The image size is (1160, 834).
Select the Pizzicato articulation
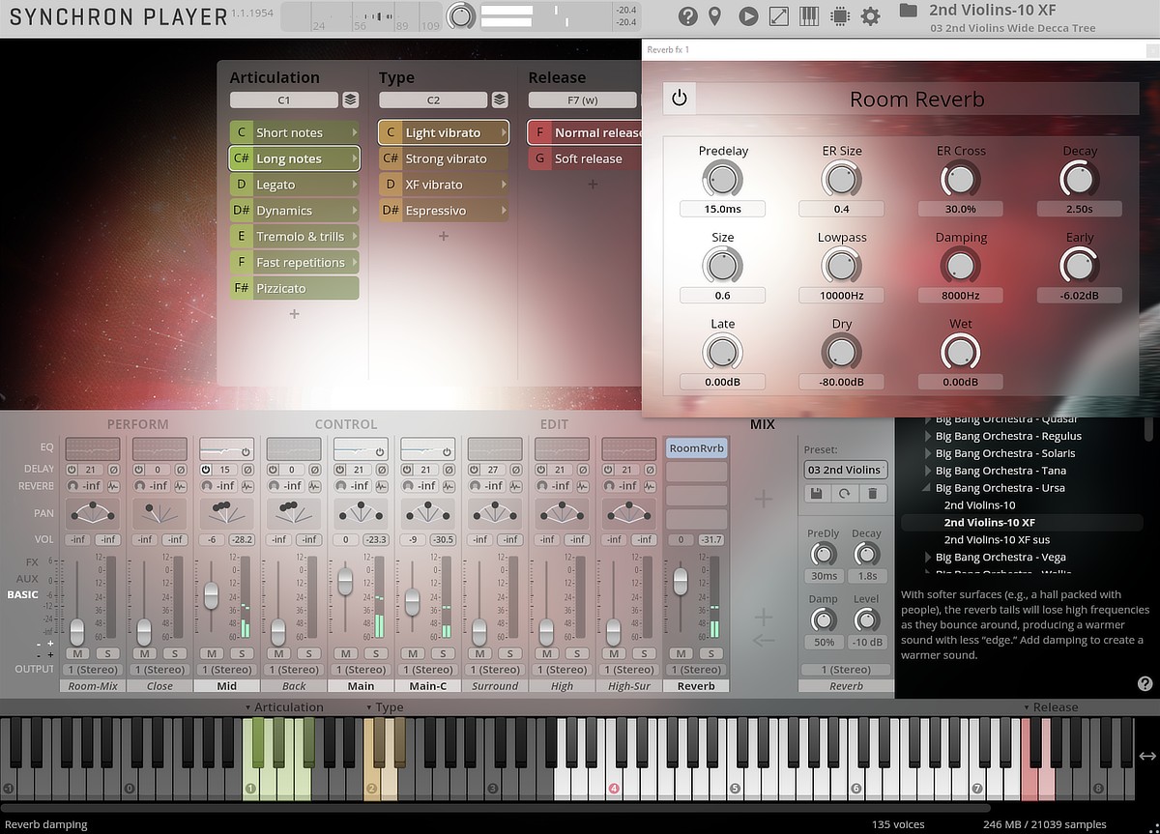(x=294, y=288)
